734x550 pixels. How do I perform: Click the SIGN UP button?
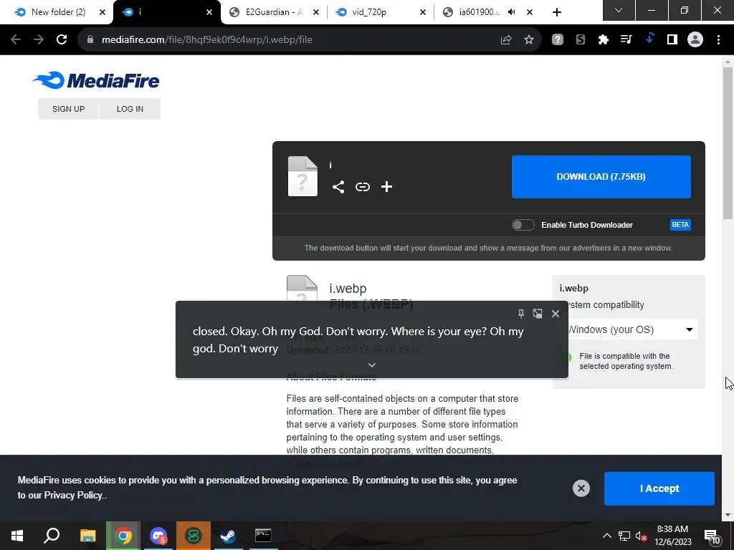[68, 109]
